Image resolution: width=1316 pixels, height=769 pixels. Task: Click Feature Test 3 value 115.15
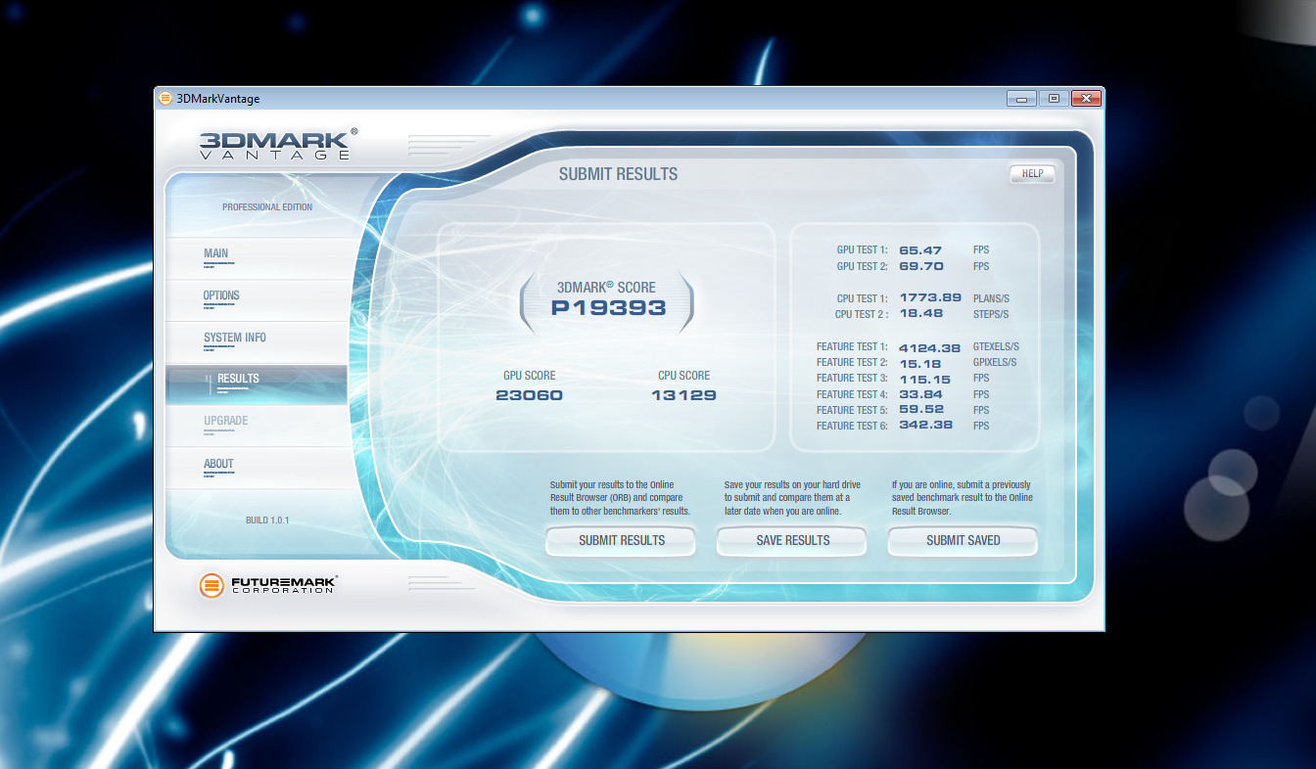click(925, 378)
